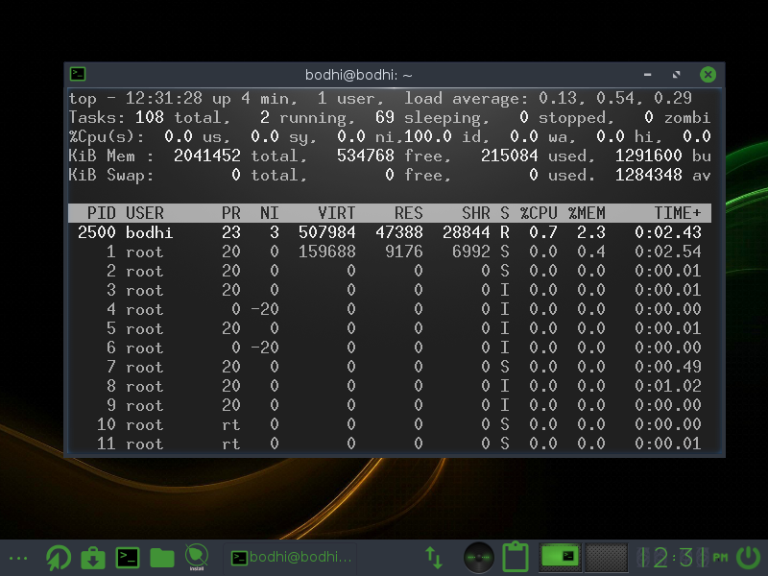The height and width of the screenshot is (576, 768).
Task: Select process 2500 bodhi row
Action: point(390,232)
